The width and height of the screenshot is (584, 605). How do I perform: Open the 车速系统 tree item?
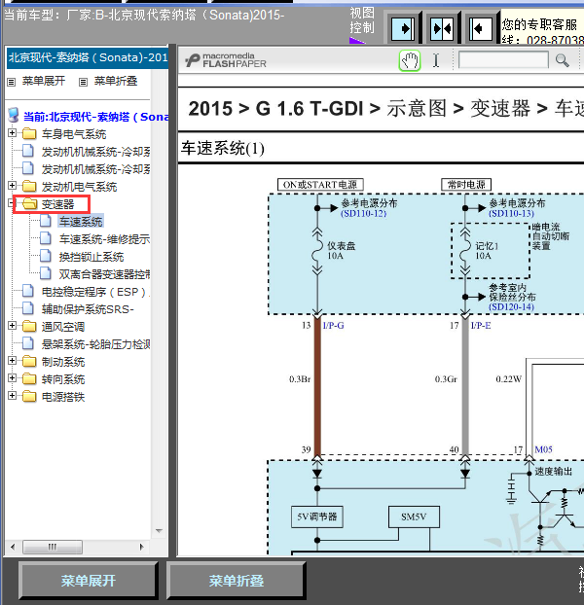point(81,222)
